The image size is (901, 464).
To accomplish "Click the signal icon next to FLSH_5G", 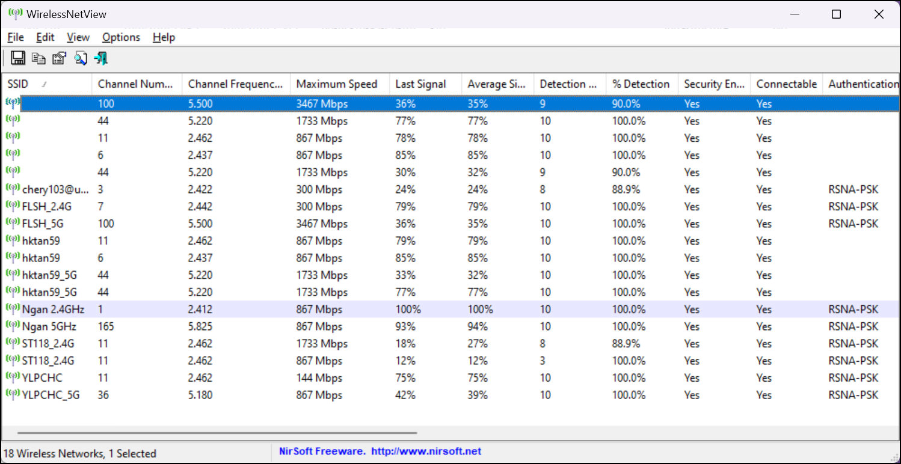I will pos(13,223).
